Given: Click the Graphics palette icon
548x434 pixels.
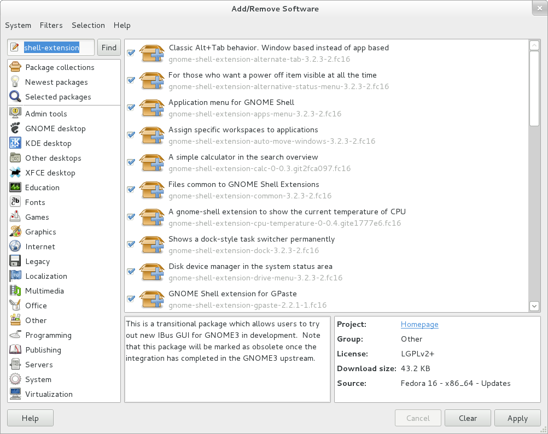Looking at the screenshot, I should (x=15, y=232).
